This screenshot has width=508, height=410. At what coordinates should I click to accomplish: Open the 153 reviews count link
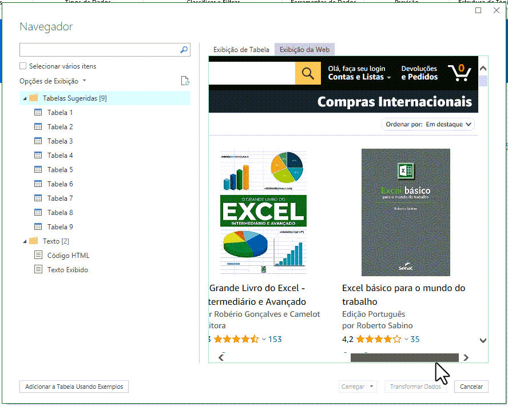click(275, 339)
